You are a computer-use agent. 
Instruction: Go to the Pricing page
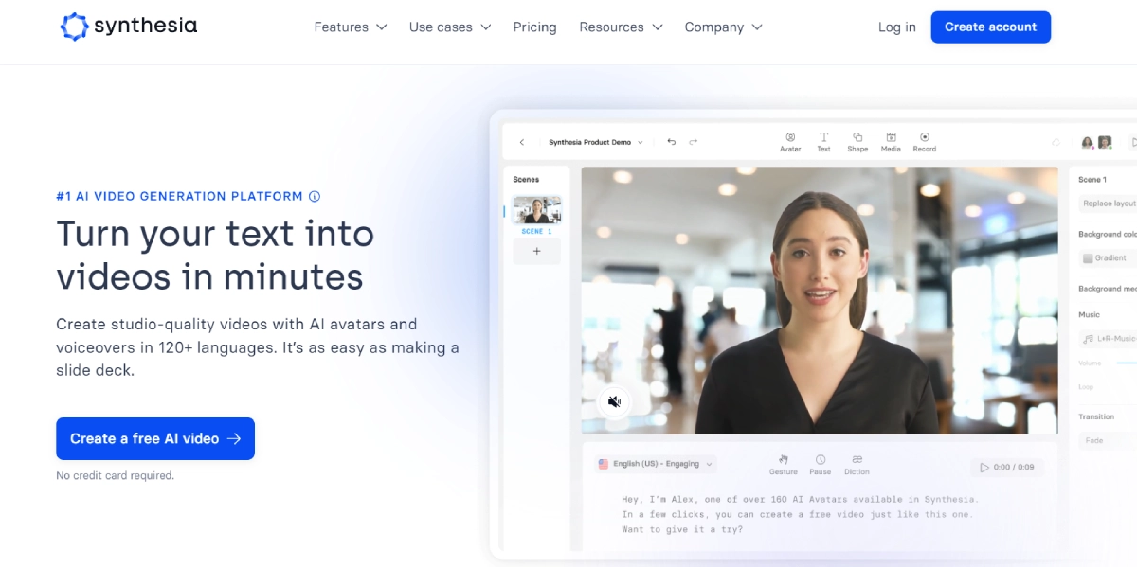[534, 27]
